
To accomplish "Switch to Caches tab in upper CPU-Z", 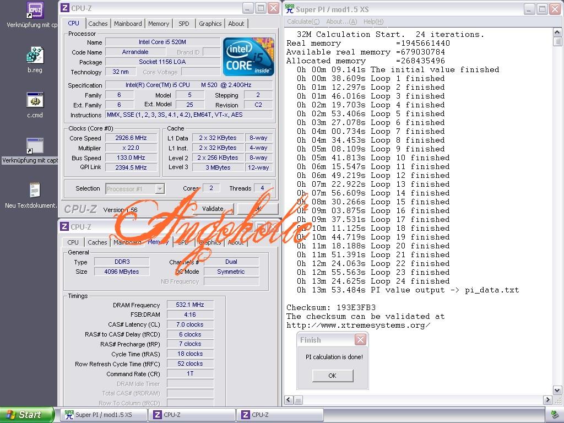I will pyautogui.click(x=98, y=24).
